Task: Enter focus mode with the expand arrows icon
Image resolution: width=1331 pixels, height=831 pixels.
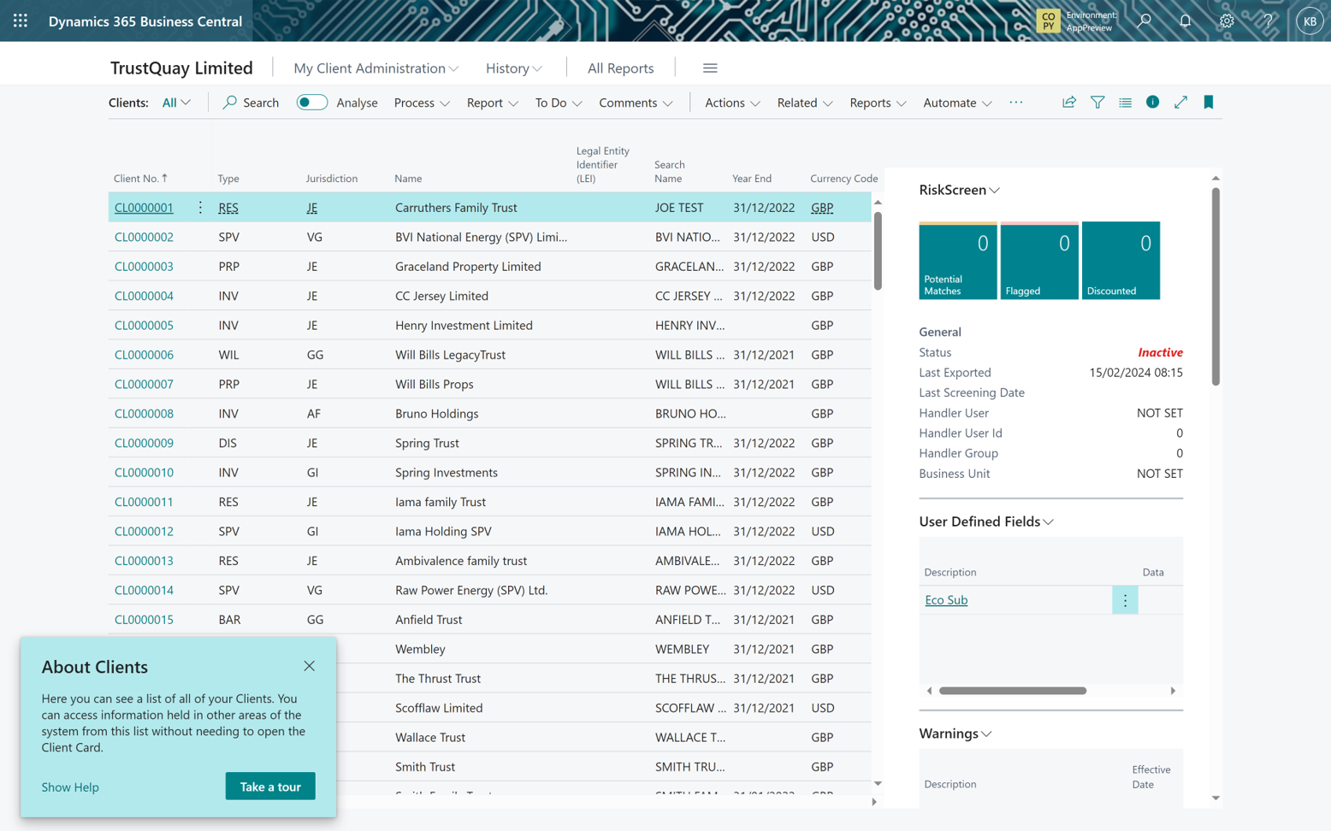Action: (x=1180, y=102)
